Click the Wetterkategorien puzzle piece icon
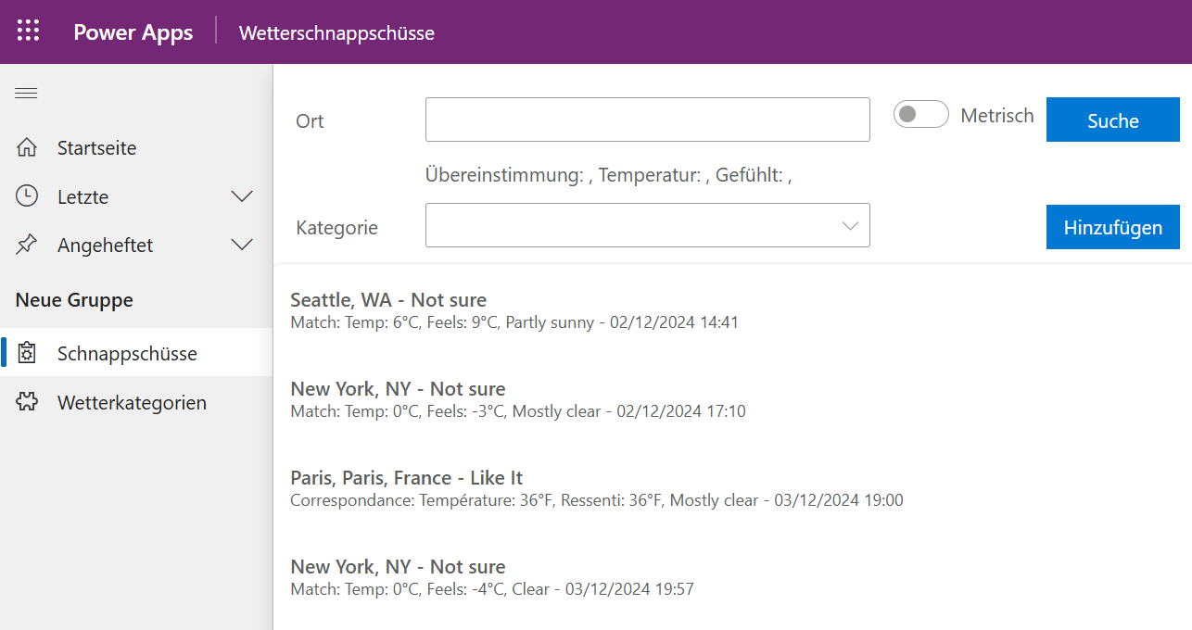This screenshot has height=630, width=1192. [27, 403]
